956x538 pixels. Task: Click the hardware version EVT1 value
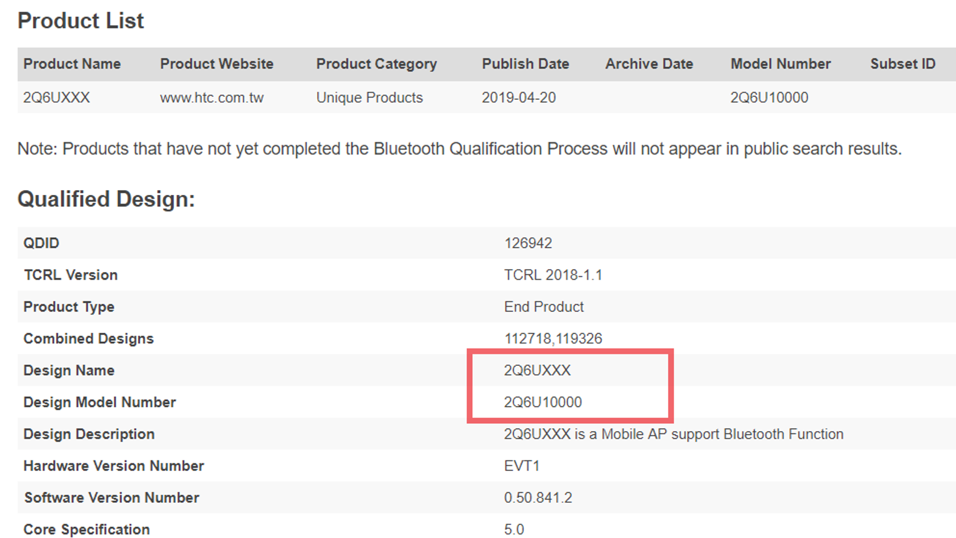click(x=522, y=466)
